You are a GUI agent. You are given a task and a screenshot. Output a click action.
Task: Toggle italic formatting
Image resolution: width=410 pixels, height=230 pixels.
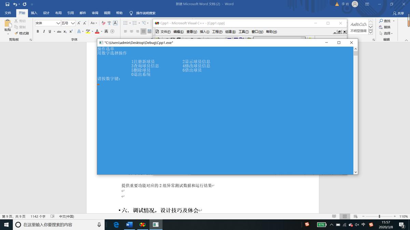(x=43, y=31)
